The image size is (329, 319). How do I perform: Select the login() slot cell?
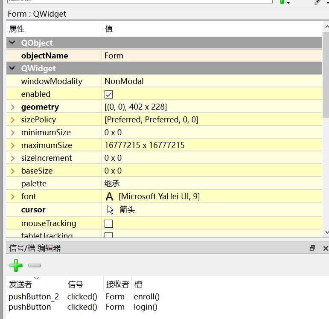coord(146,307)
